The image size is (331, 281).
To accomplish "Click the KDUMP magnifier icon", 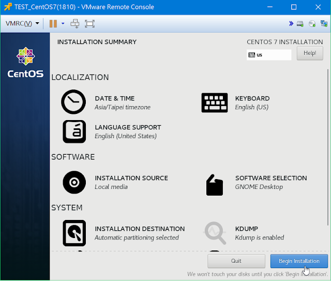I will point(215,233).
